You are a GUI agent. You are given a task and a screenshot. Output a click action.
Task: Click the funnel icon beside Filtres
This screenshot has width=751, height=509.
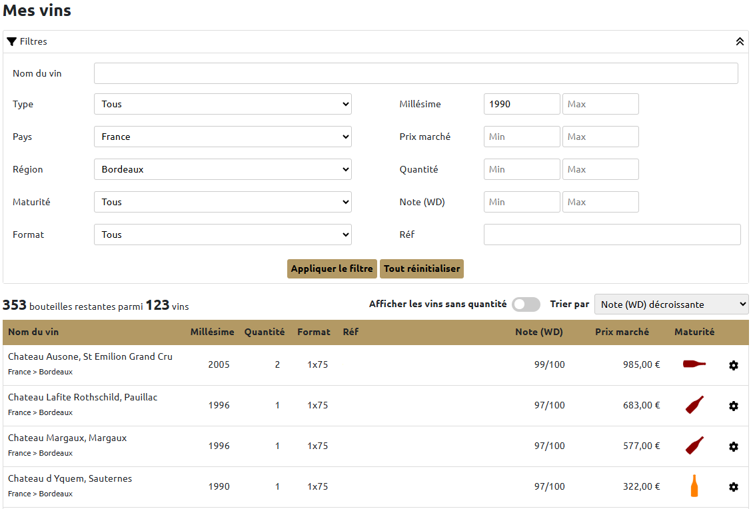pos(12,42)
